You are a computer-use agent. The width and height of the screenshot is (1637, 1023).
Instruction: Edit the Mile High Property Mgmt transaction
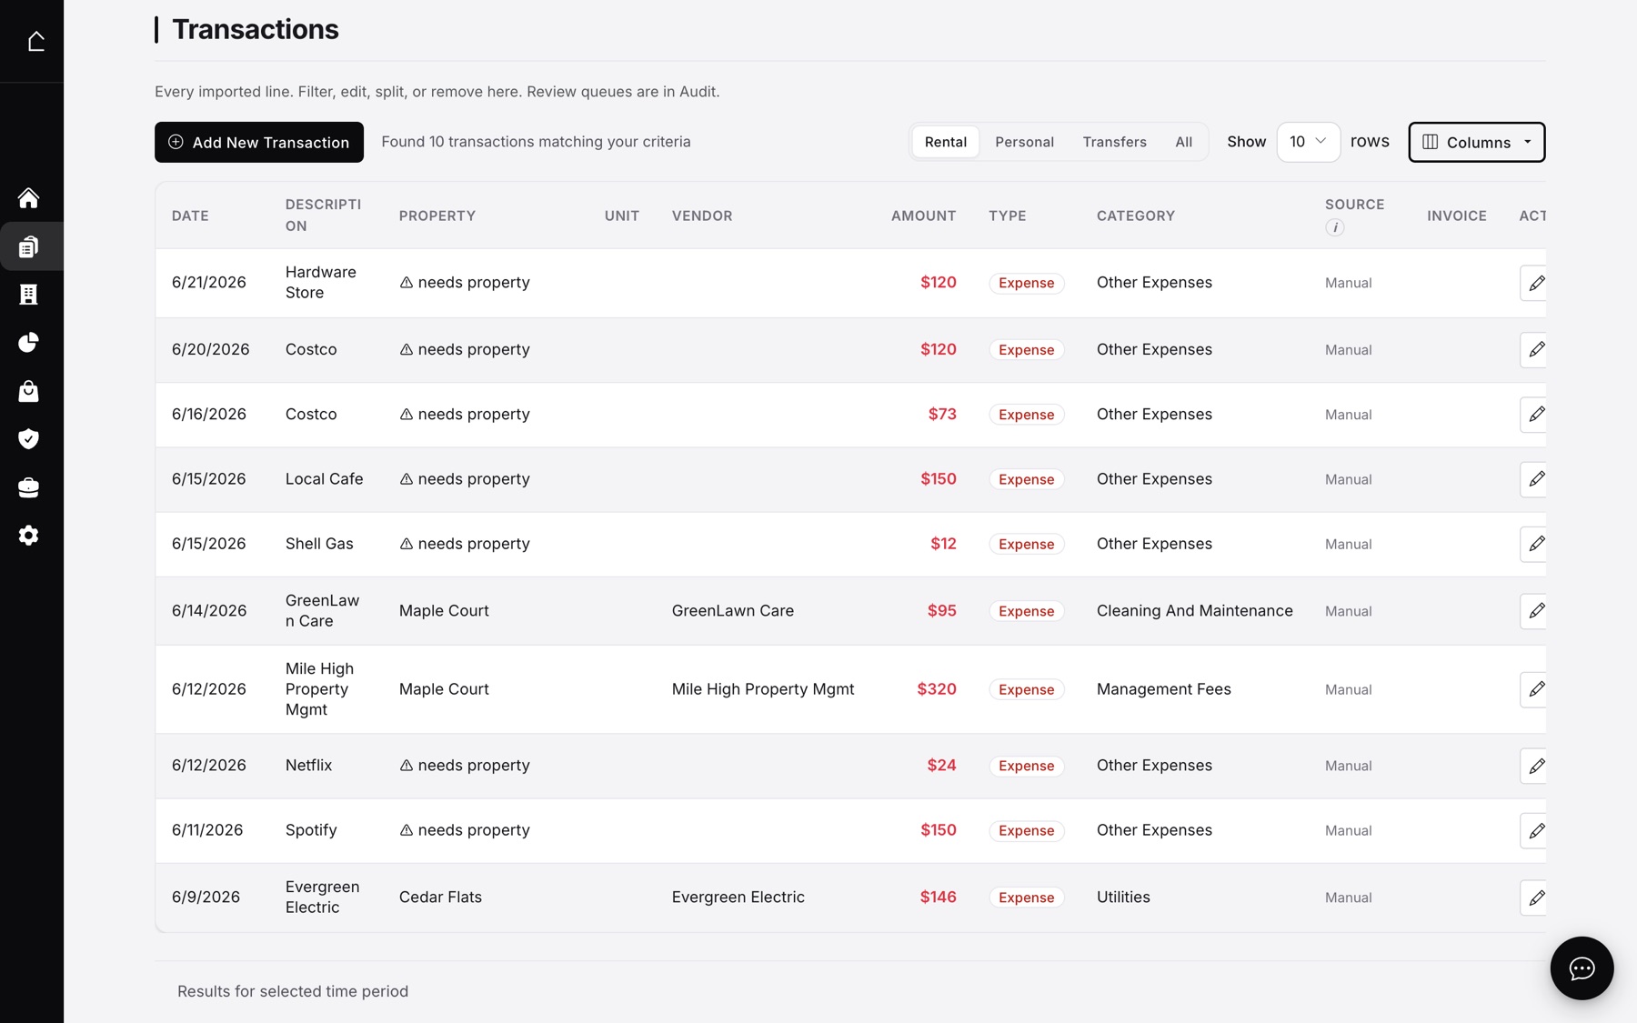(x=1535, y=689)
